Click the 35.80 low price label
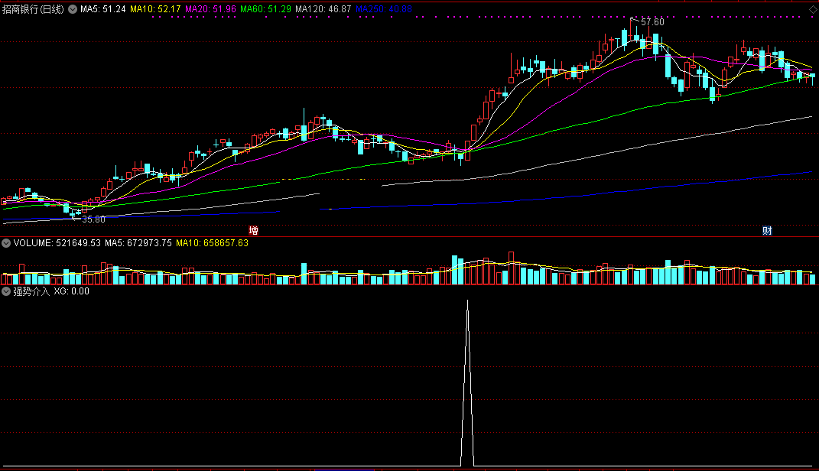The width and height of the screenshot is (819, 471). tap(93, 219)
